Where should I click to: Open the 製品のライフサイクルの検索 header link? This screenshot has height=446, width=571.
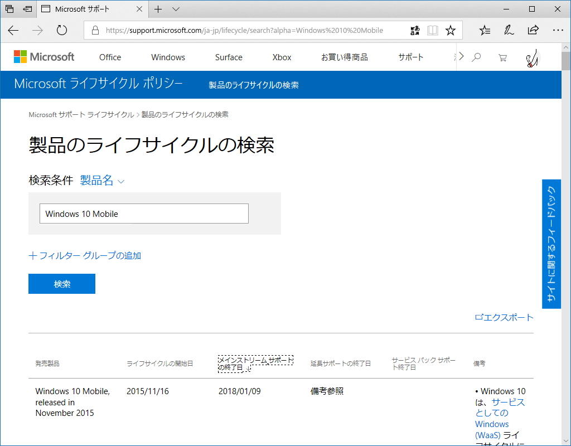click(x=254, y=85)
